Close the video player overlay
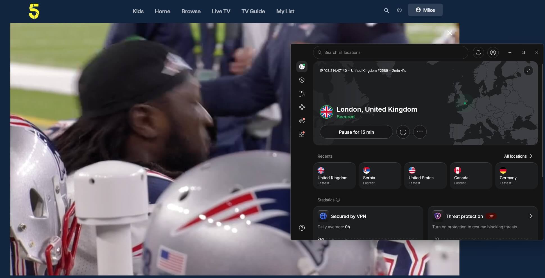The height and width of the screenshot is (278, 545). [450, 33]
